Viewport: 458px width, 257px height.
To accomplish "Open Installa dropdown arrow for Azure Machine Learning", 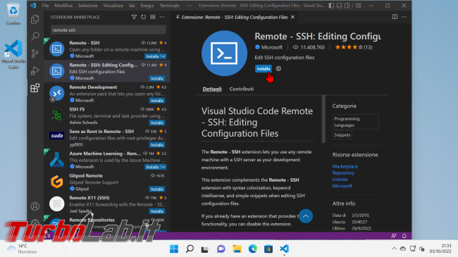I will 163,167.
